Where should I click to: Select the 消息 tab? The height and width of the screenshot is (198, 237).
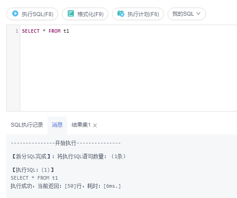pos(57,125)
